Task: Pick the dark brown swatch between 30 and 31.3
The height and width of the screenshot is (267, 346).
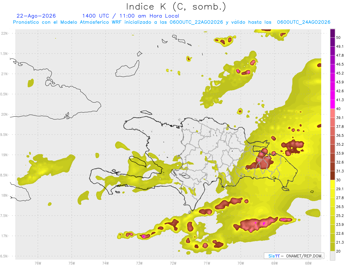Action: click(332, 175)
